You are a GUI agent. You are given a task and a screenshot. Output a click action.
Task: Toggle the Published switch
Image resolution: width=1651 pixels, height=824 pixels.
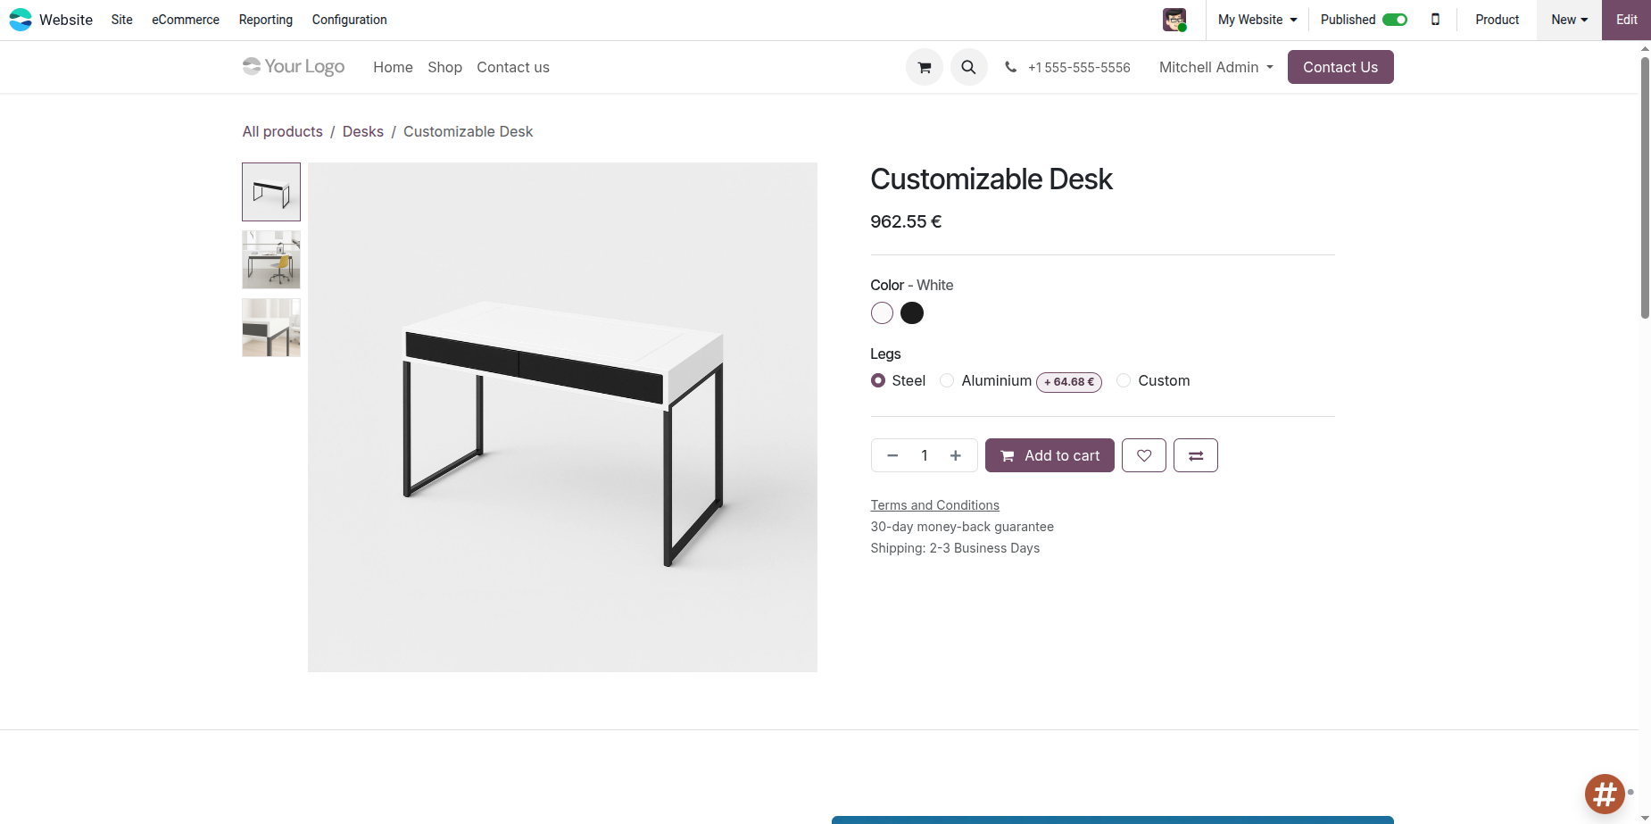[x=1394, y=20]
